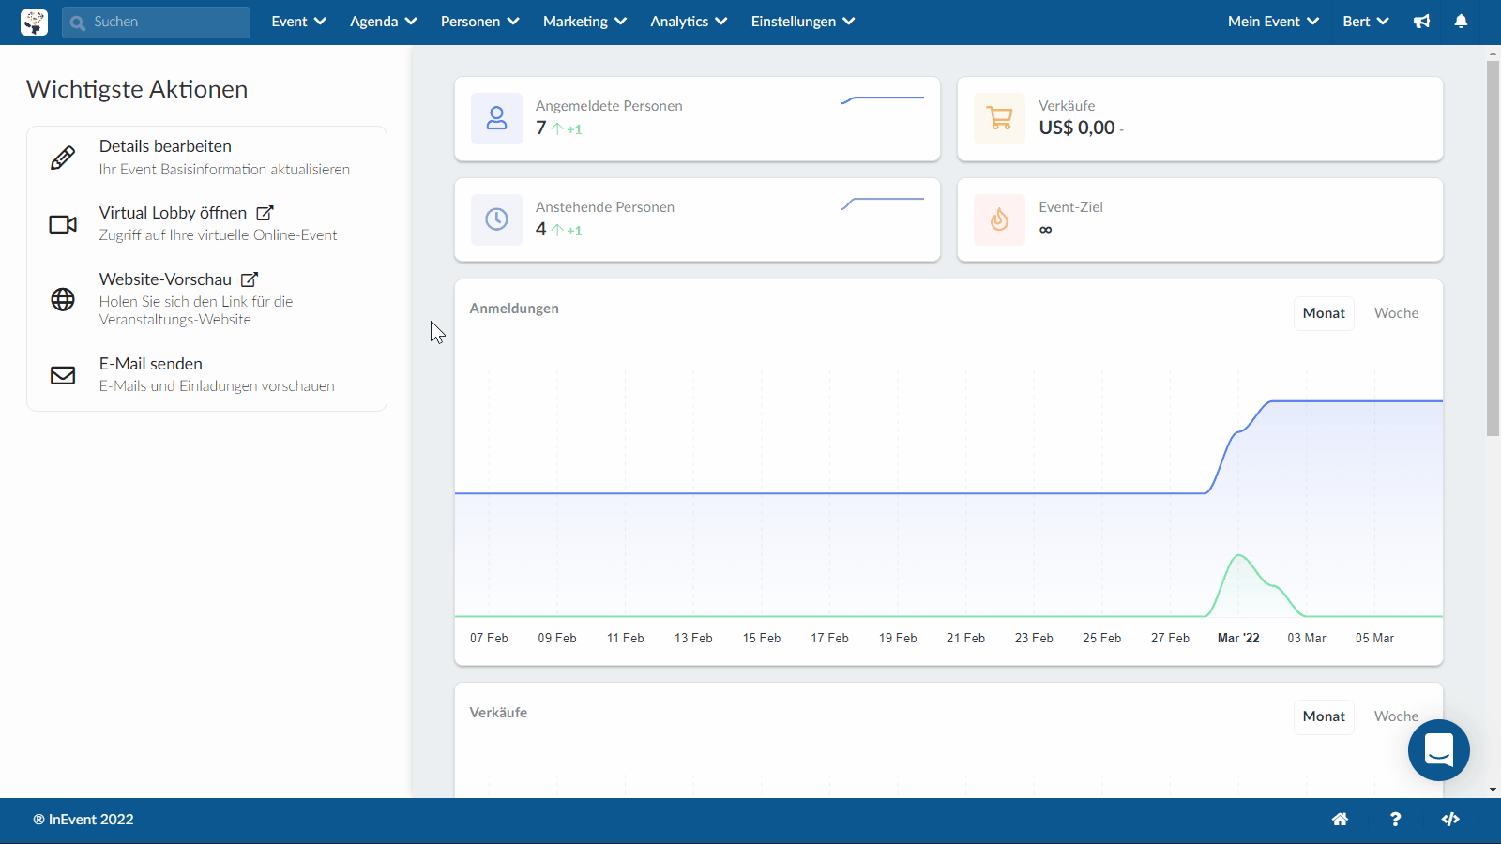
Task: Click the flame icon in Event-Ziel card
Action: click(999, 219)
